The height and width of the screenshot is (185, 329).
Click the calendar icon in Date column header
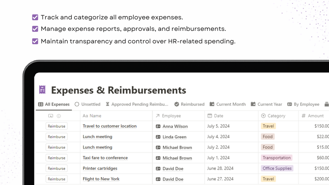click(x=210, y=116)
